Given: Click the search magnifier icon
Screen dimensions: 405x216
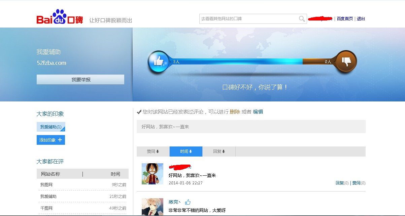Looking at the screenshot, I should pyautogui.click(x=302, y=19).
